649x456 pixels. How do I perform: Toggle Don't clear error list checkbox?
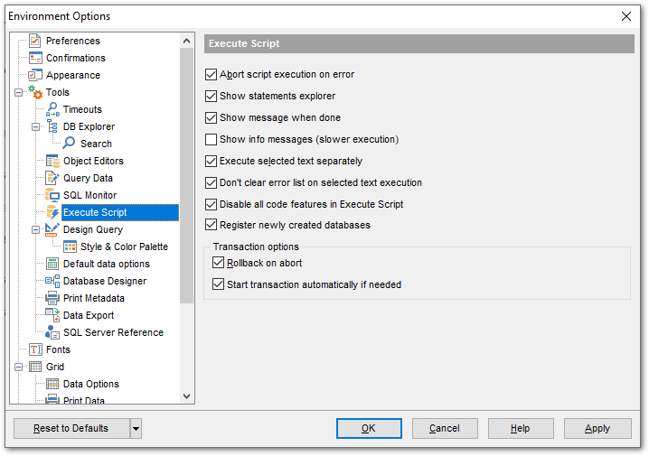(212, 182)
